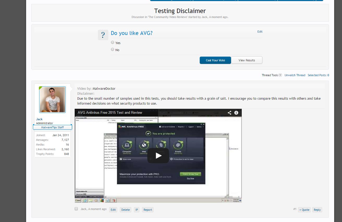The width and height of the screenshot is (342, 222).
Task: Open the video info icon
Action: (236, 113)
